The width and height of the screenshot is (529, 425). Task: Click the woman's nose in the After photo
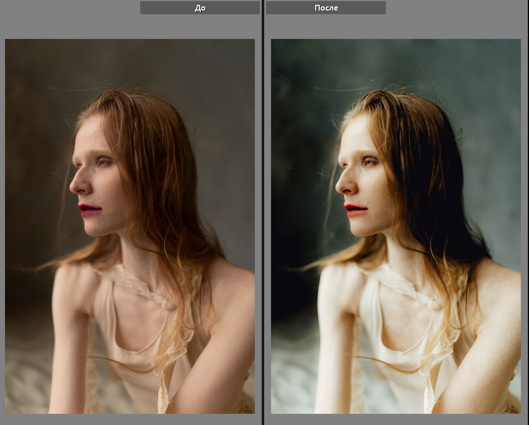pos(345,186)
